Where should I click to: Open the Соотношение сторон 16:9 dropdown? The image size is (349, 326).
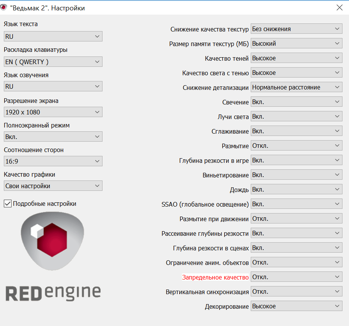click(x=53, y=161)
